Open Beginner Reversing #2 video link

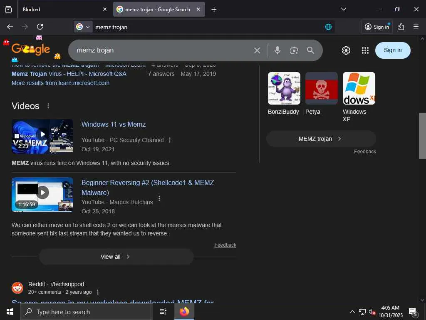[148, 187]
